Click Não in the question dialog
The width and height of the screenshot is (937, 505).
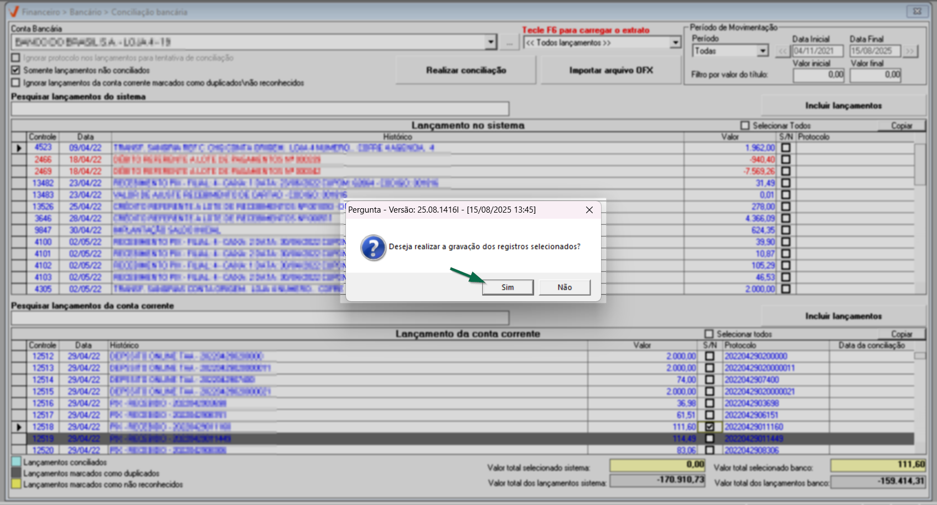click(x=564, y=287)
